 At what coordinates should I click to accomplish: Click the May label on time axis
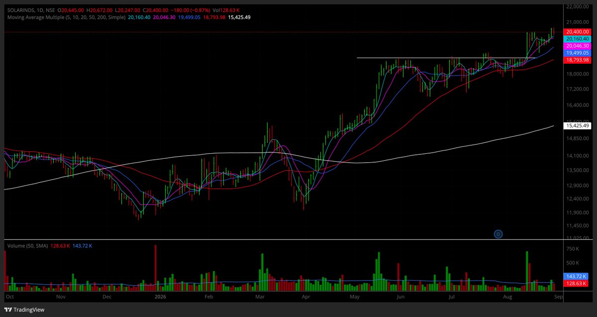(x=355, y=297)
